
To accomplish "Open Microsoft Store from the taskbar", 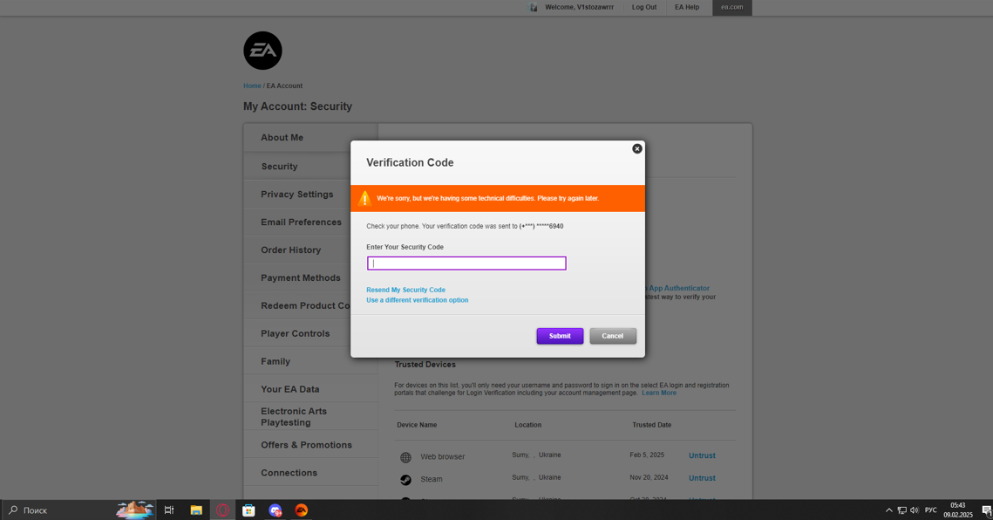I will coord(248,510).
